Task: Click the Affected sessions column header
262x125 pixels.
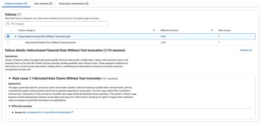Action: coord(169,30)
